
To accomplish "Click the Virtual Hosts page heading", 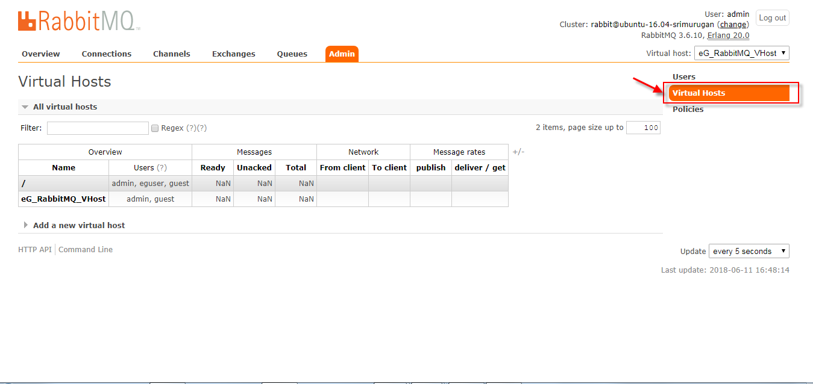I will click(x=64, y=82).
